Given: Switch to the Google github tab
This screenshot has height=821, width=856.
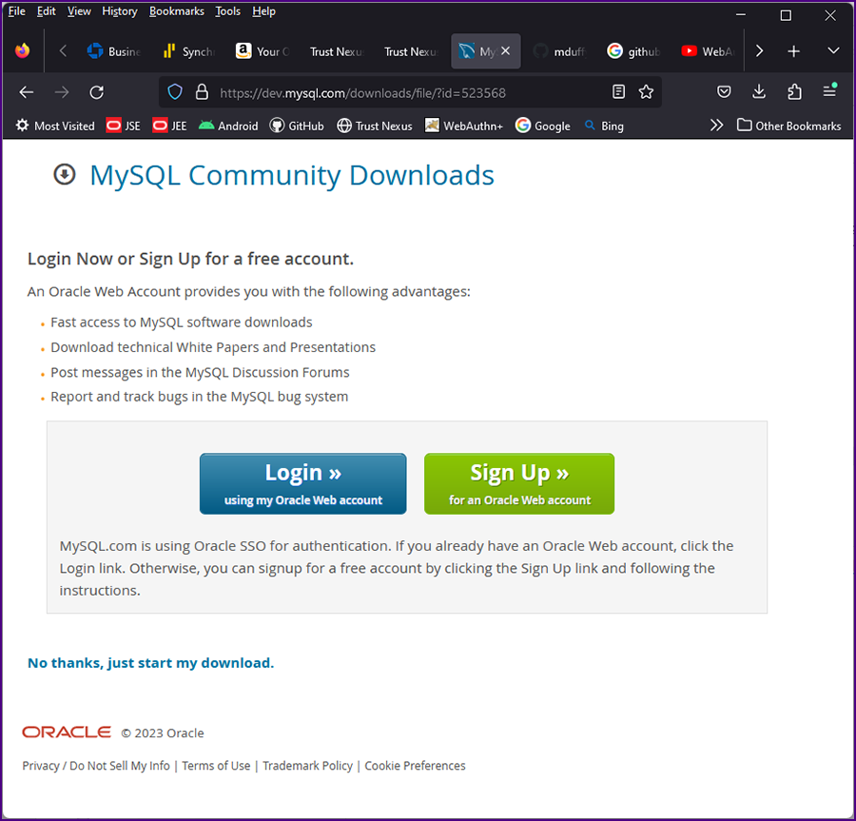Looking at the screenshot, I should tap(633, 51).
